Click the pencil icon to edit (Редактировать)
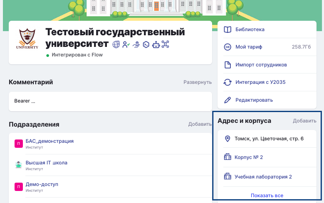324x203 pixels. point(228,100)
